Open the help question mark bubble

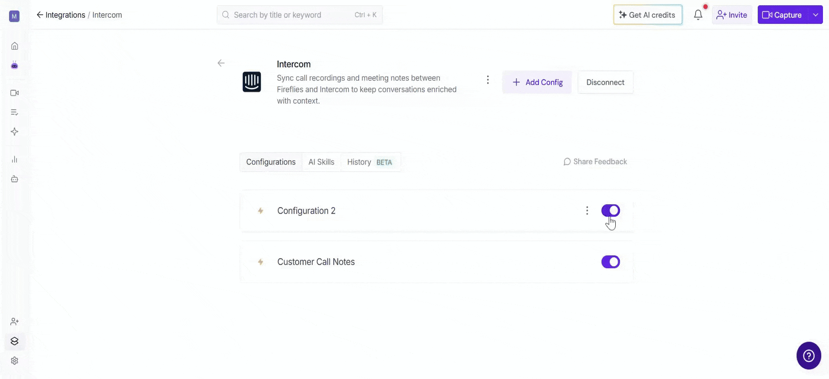pyautogui.click(x=808, y=356)
